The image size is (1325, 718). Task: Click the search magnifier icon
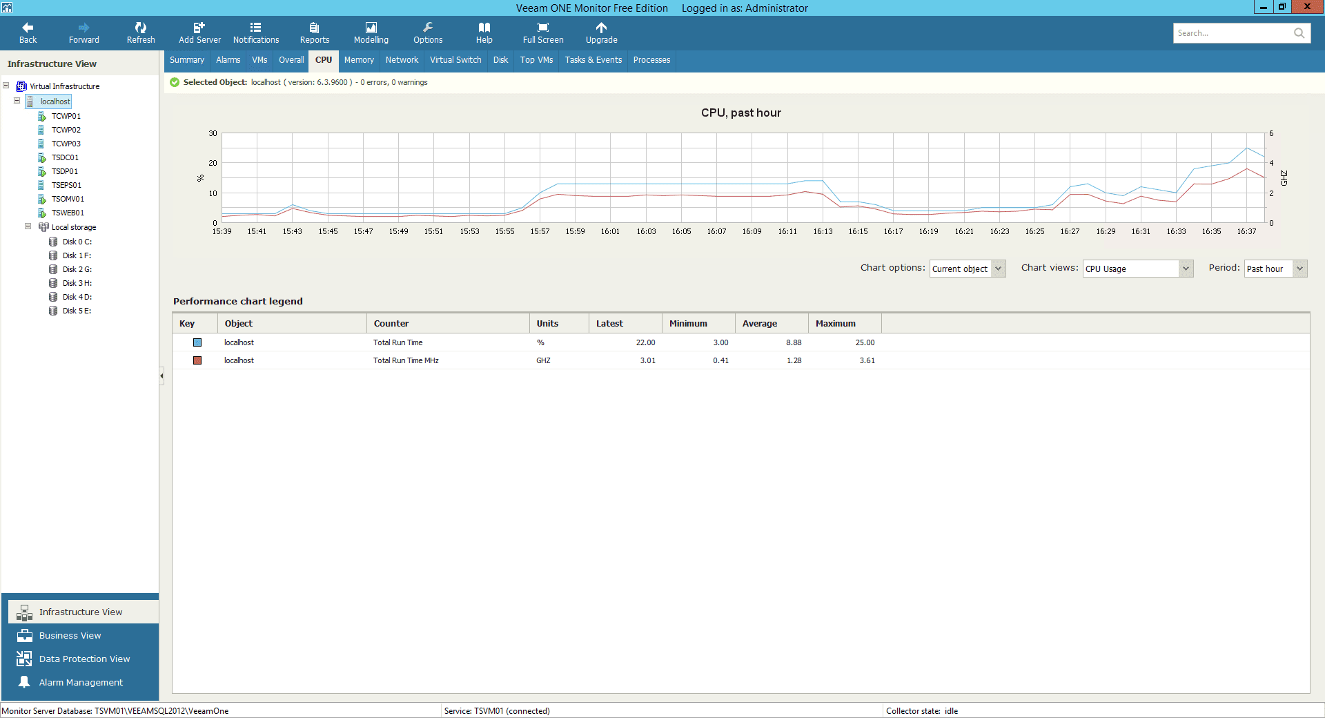[x=1299, y=33]
